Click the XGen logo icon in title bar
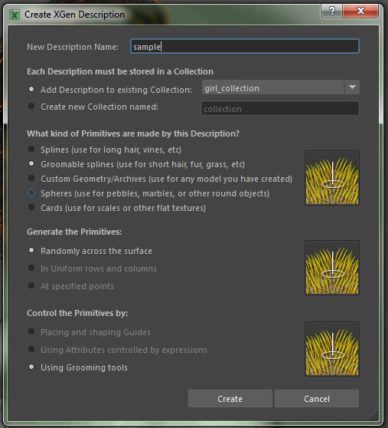 tap(15, 15)
